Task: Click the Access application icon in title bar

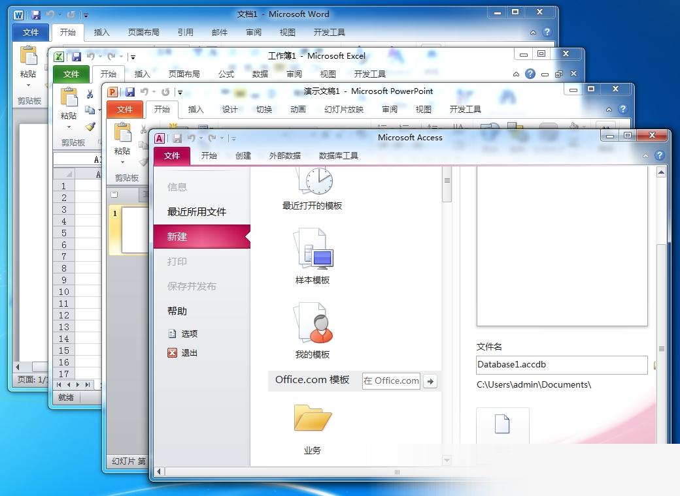Action: coord(160,138)
